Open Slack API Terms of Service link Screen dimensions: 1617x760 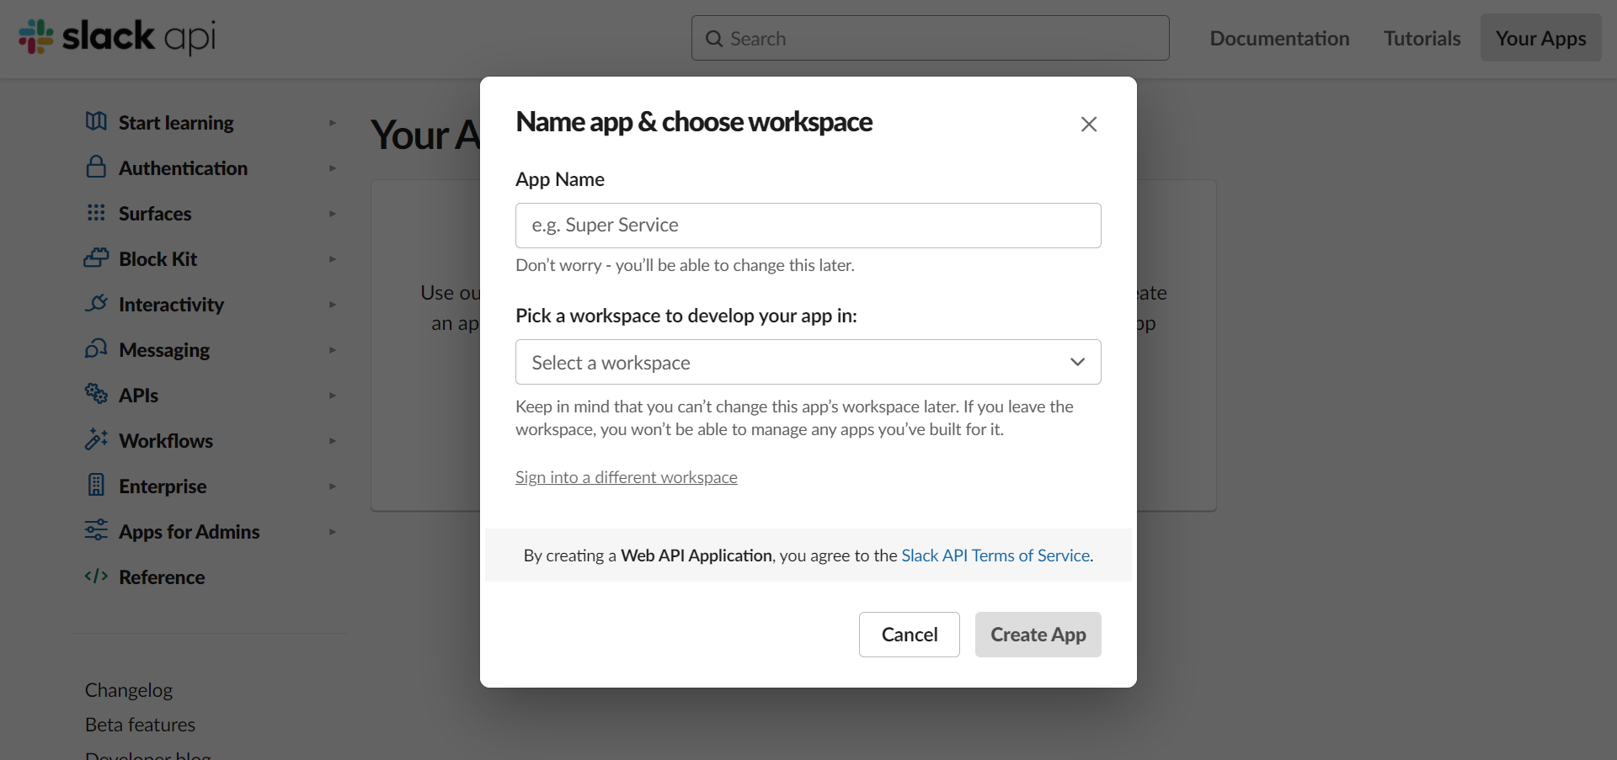click(995, 555)
